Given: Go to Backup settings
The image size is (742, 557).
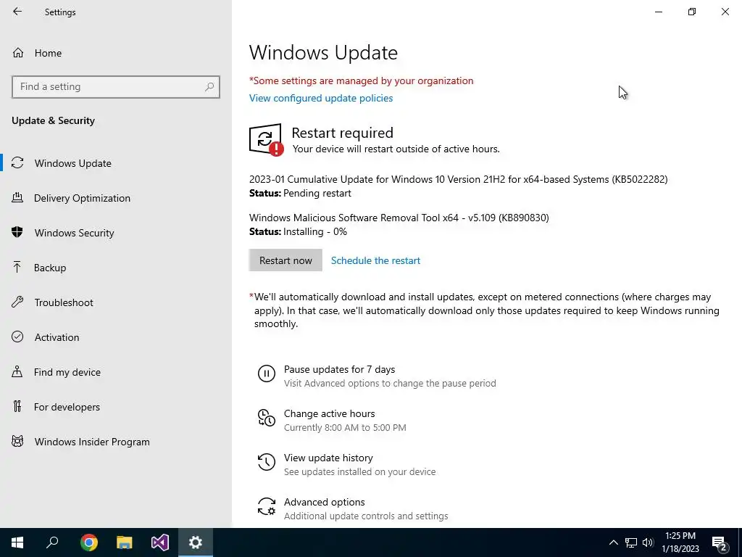Looking at the screenshot, I should [50, 268].
